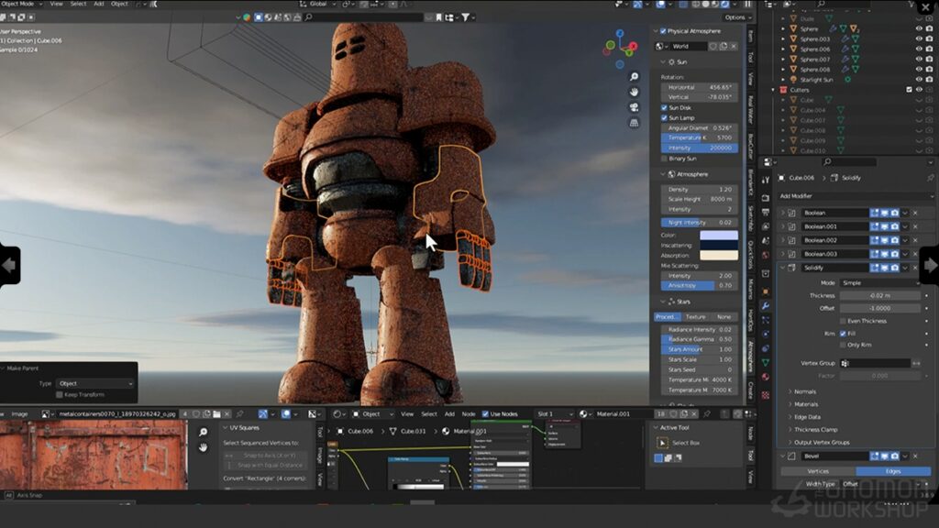Screen dimensions: 939x528
Task: Remove the Boolean.002 modifier with X
Action: 916,240
